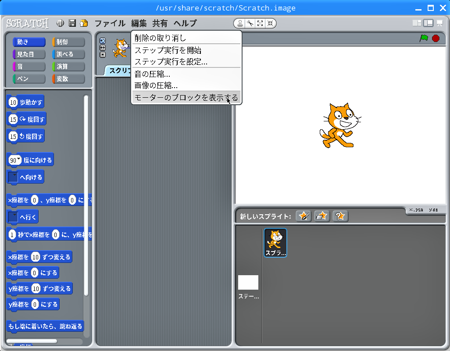Set rotation style to left-right flip only
This screenshot has height=351, width=450.
(103, 48)
